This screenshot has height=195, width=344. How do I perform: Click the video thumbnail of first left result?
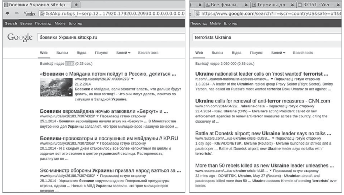[56, 87]
